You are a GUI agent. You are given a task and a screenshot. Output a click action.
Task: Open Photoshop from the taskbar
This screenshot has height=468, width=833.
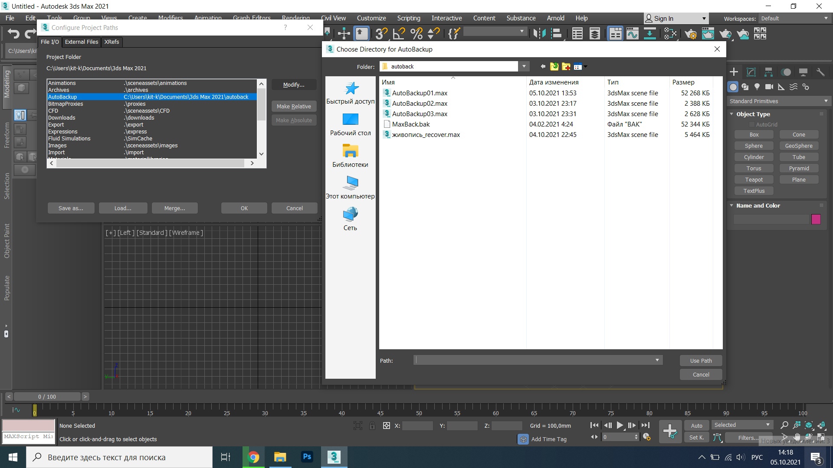(x=307, y=457)
